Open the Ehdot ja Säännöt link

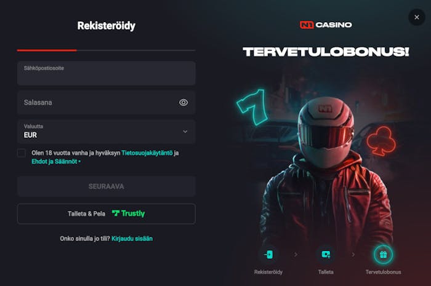54,161
